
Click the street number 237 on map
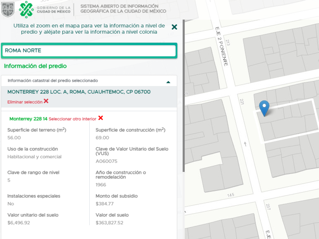(x=268, y=207)
